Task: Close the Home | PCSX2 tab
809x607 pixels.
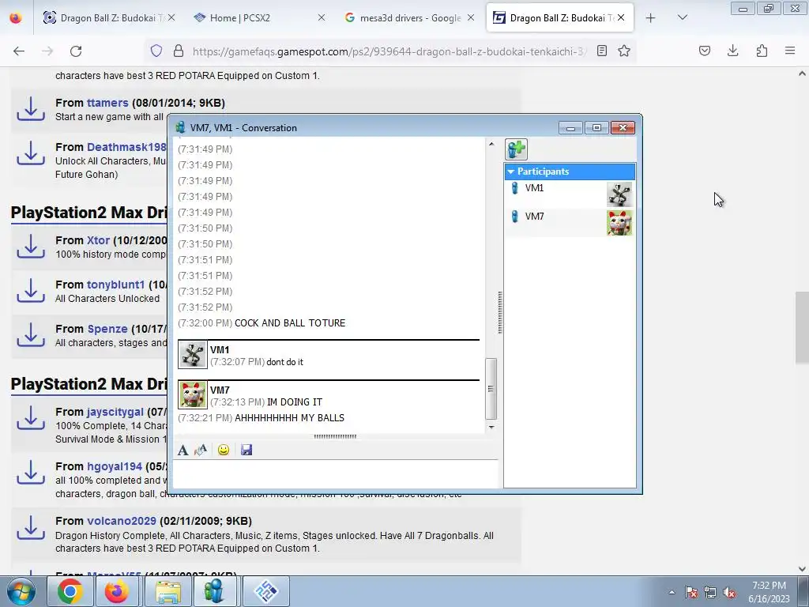Action: pyautogui.click(x=322, y=18)
